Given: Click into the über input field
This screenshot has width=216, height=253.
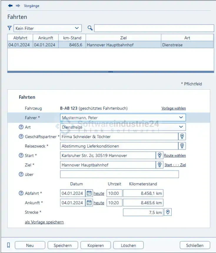Looking at the screenshot, I should coord(119,174).
